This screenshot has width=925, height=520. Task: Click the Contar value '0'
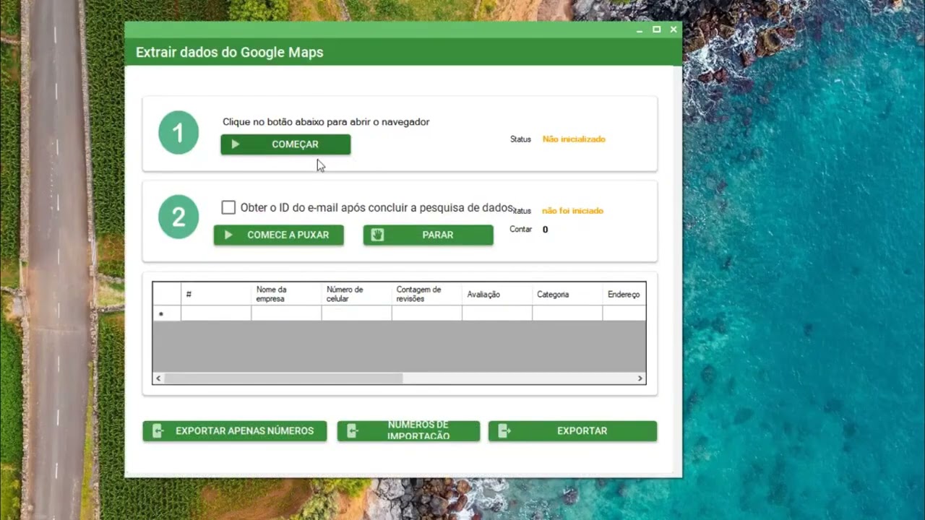545,230
